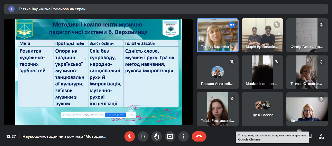Image resolution: width=332 pixels, height=146 pixels.
Task: Click the muted mic icon on Таїсія's tile
Action: (x=232, y=98)
